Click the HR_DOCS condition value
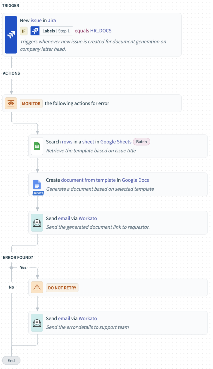Viewport: 213px width, 369px height. click(x=101, y=31)
